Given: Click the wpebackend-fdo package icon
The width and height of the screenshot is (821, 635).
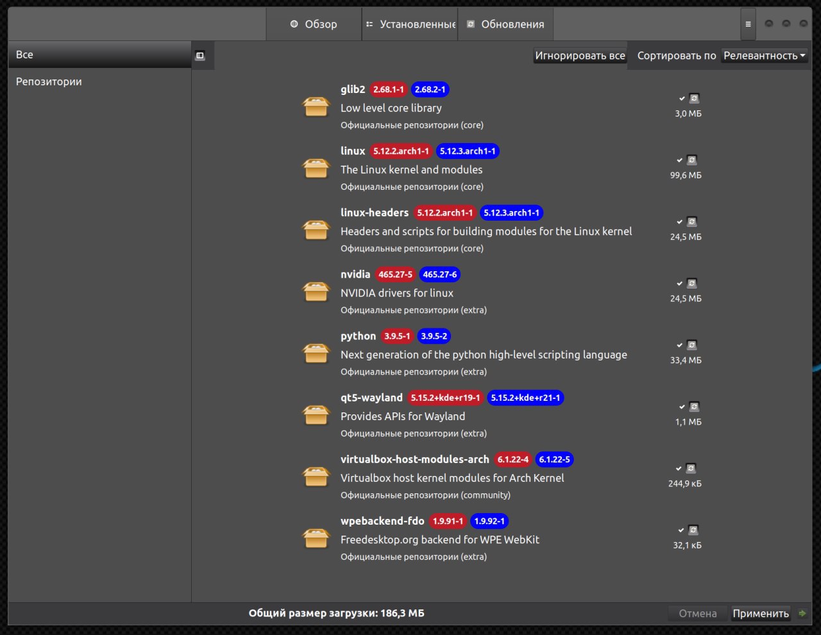Looking at the screenshot, I should click(x=316, y=539).
